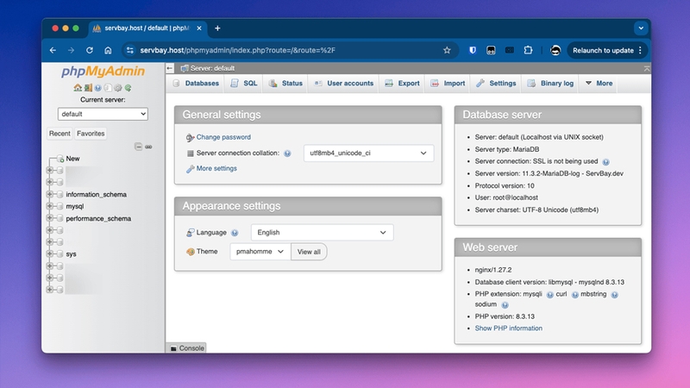The width and height of the screenshot is (690, 388).
Task: Open navigation panel settings gear icon
Action: (x=118, y=88)
